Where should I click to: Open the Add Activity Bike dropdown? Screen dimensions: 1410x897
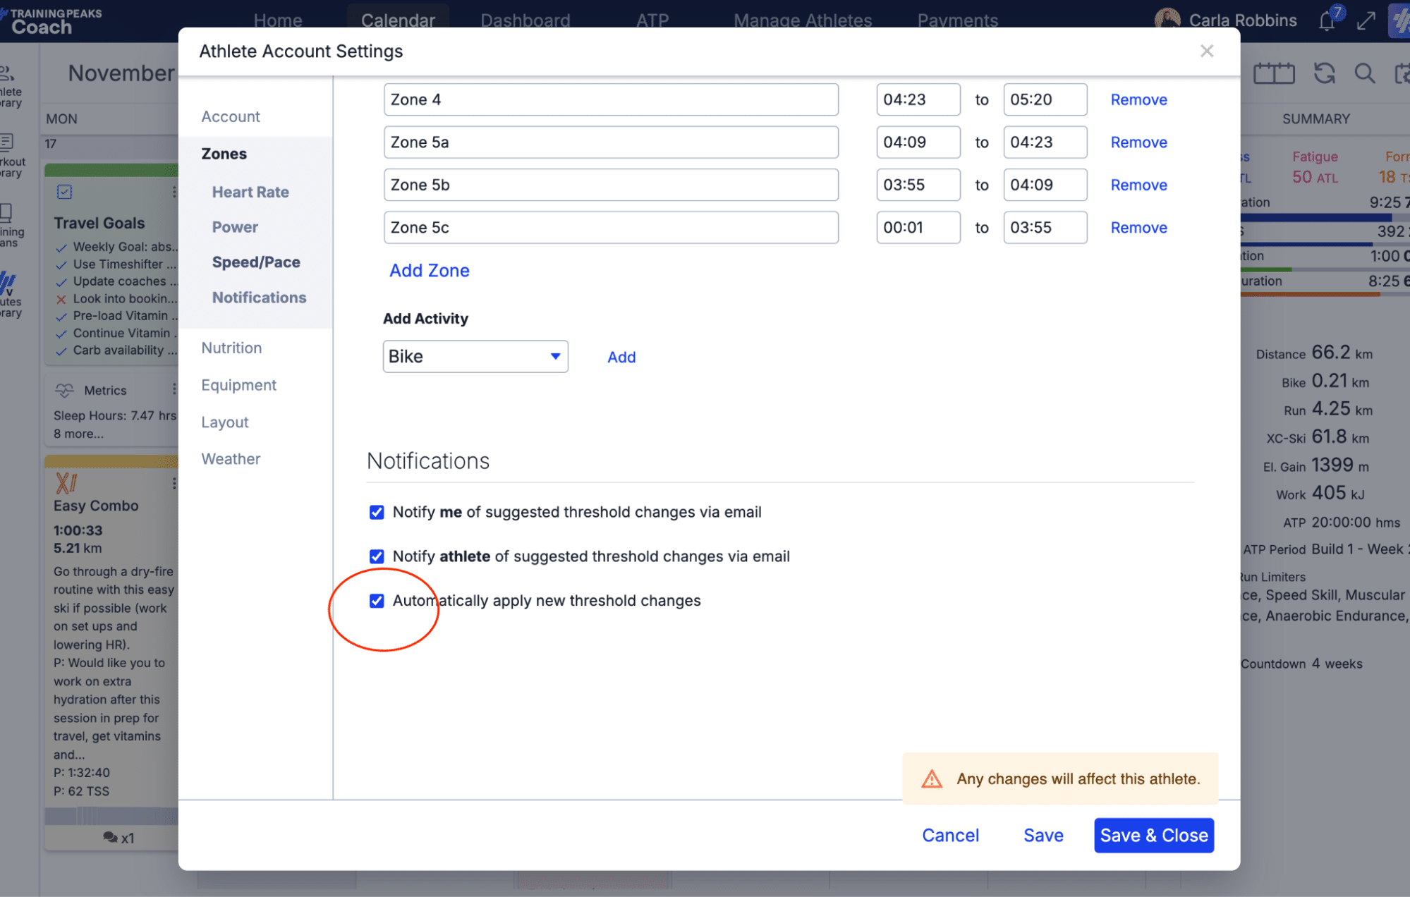pos(475,356)
